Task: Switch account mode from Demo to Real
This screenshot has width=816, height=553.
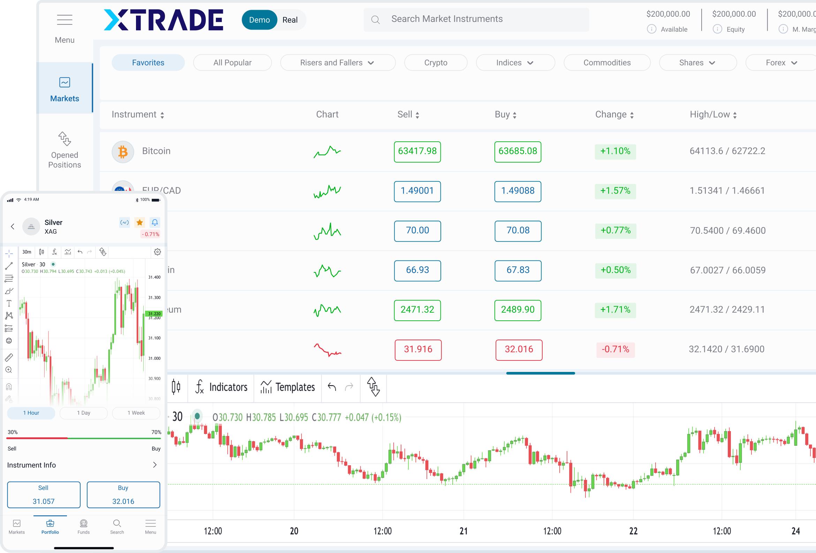Action: click(x=290, y=20)
